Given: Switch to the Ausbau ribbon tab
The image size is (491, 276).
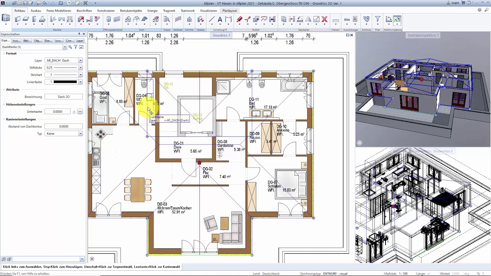Looking at the screenshot, I should (x=36, y=11).
